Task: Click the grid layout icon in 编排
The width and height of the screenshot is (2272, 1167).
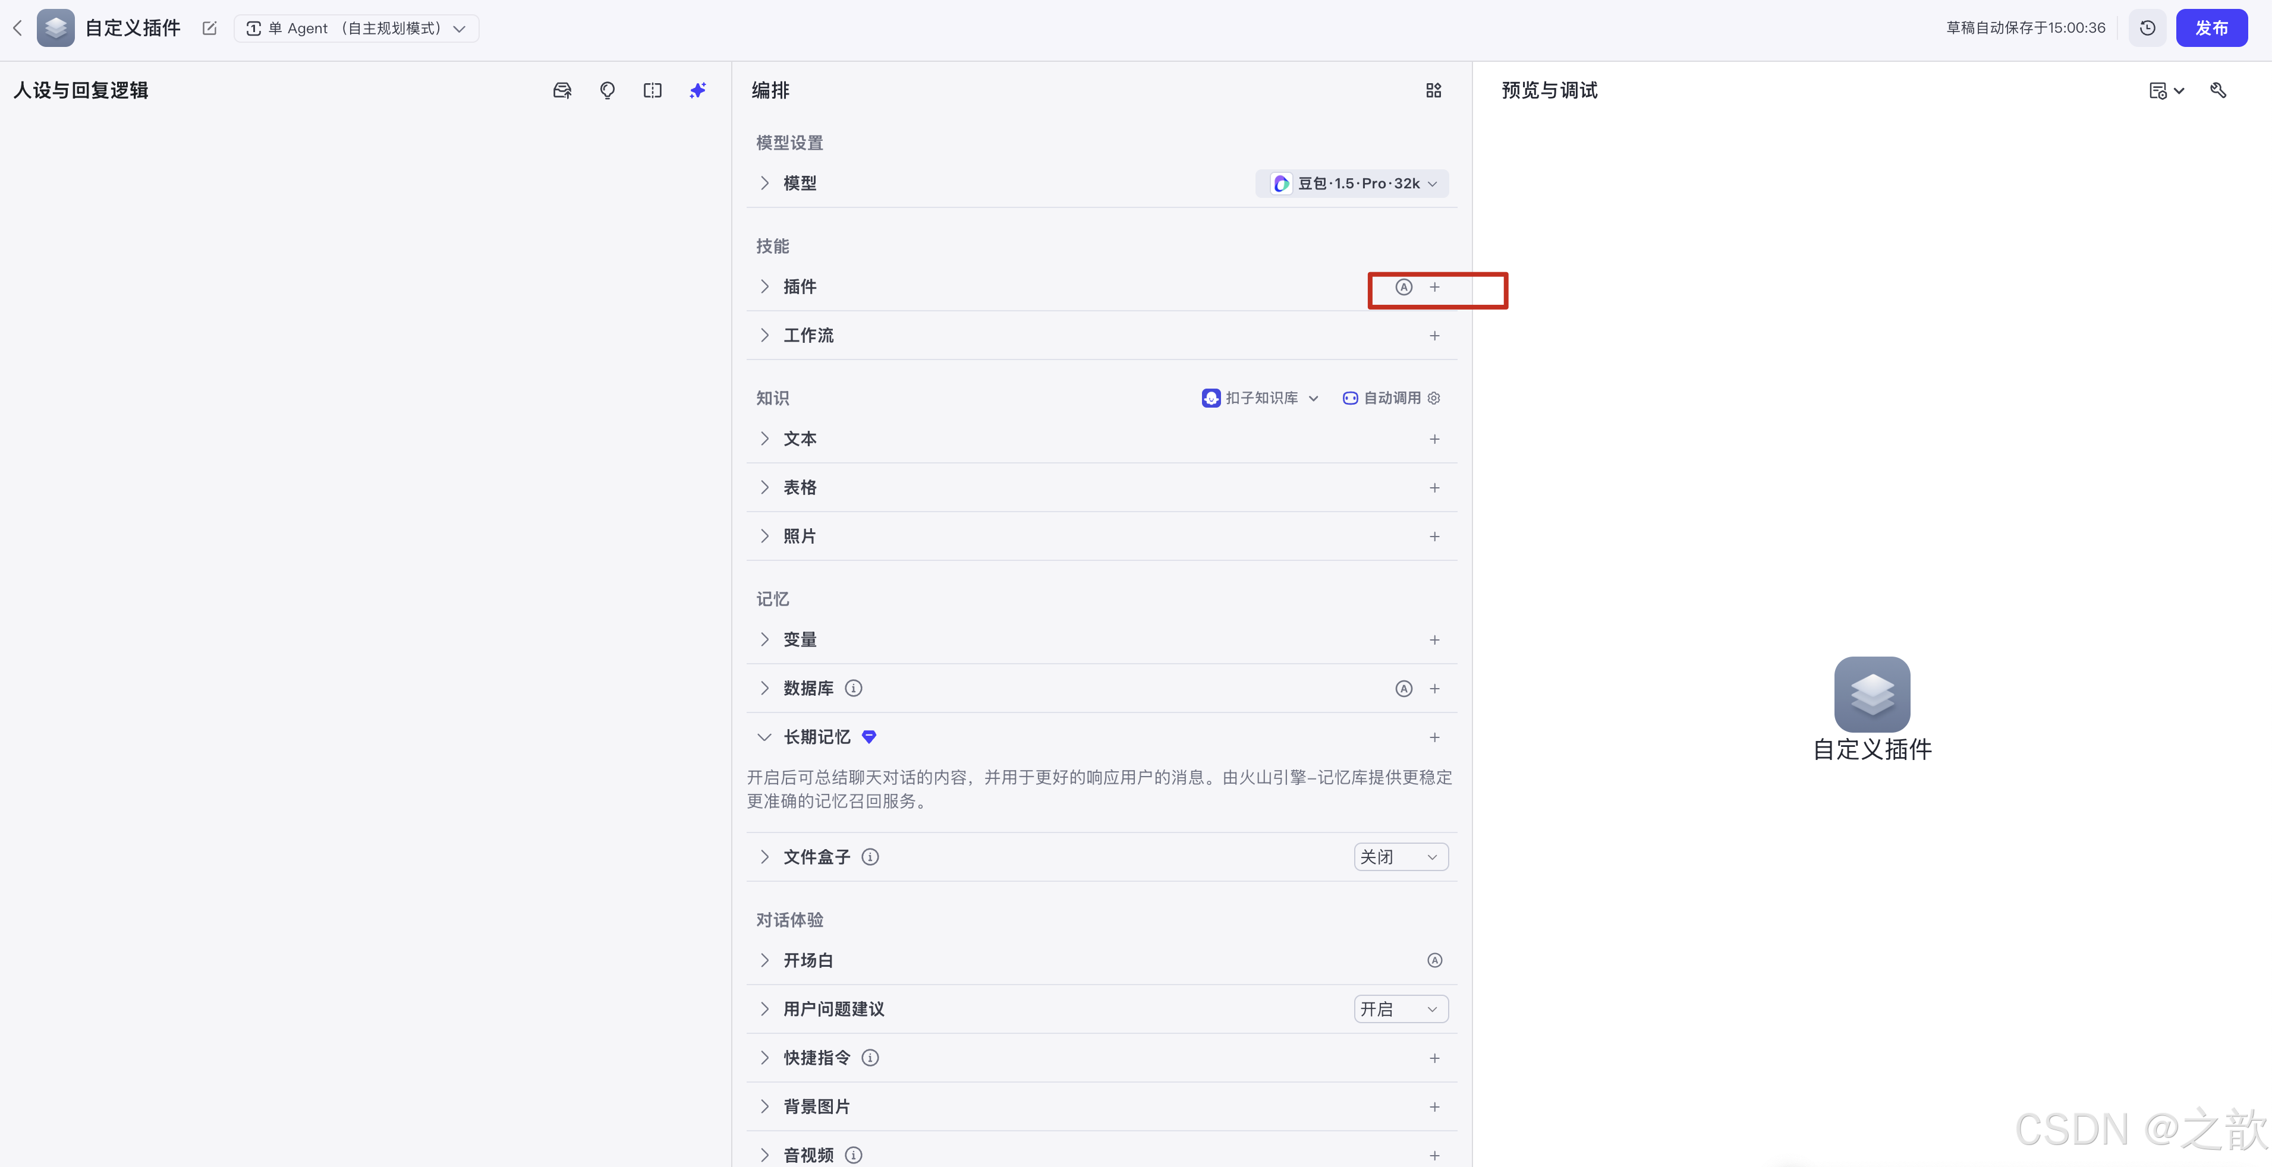Action: click(x=1433, y=90)
